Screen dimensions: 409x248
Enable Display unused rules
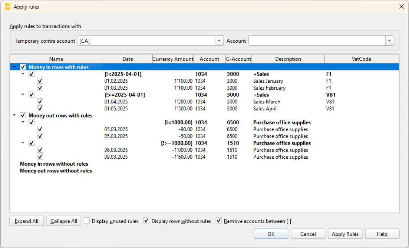click(x=87, y=221)
